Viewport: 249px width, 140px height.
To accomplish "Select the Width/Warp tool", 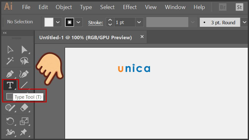I will click(10, 133).
